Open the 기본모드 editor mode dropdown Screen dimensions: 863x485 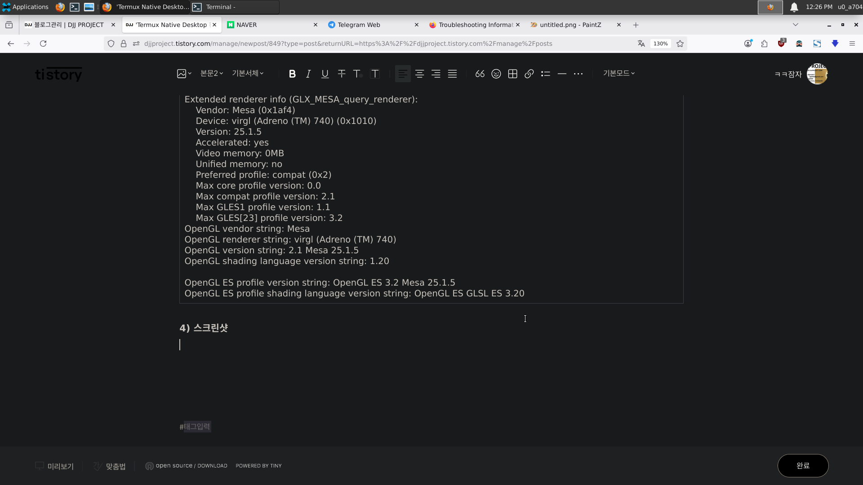click(618, 73)
